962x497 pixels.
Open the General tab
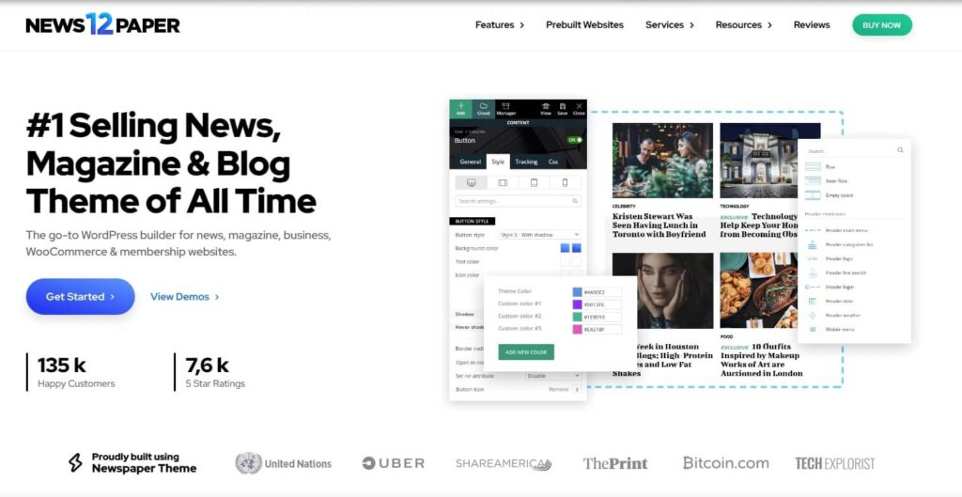tap(470, 162)
